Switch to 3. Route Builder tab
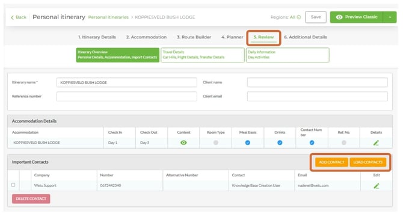 click(x=194, y=37)
